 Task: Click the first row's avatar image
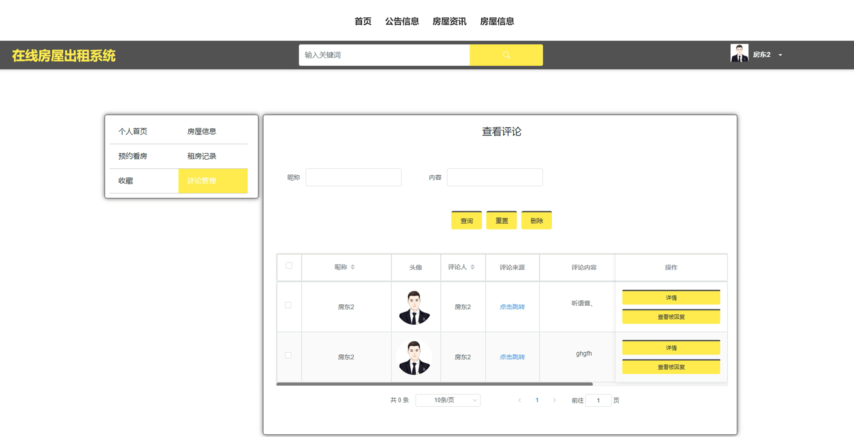[x=414, y=307]
